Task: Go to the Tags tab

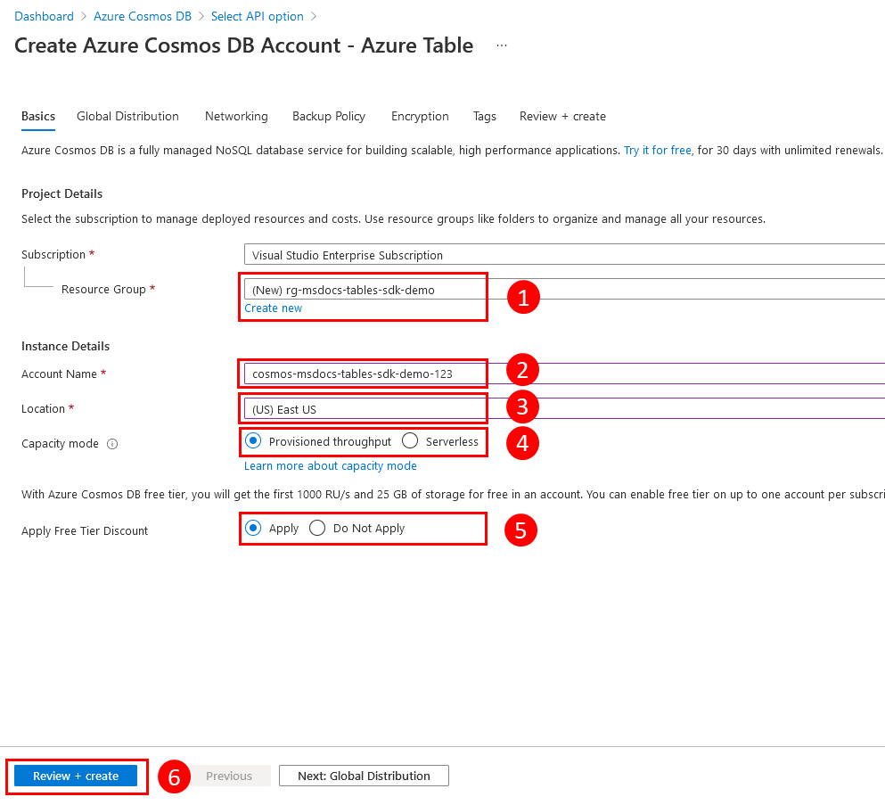Action: 484,116
